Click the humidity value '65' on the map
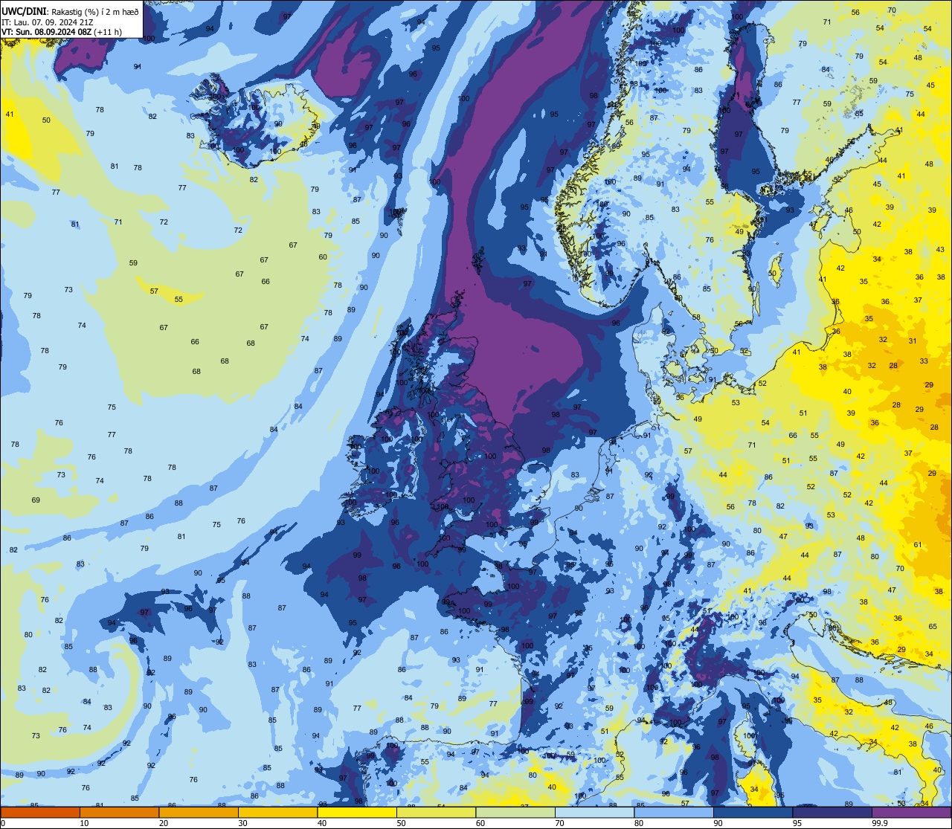This screenshot has width=952, height=829. [933, 627]
